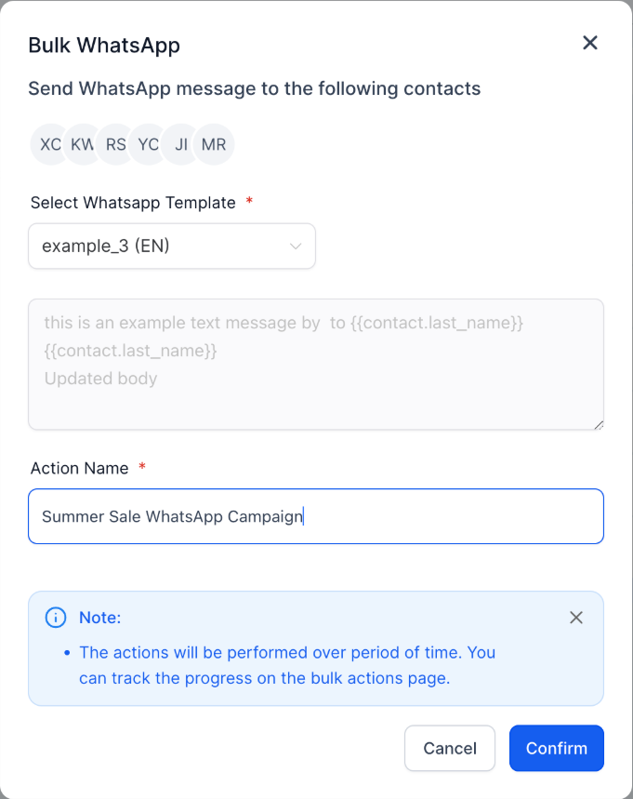Image resolution: width=633 pixels, height=799 pixels.
Task: Close the Bulk WhatsApp dialog
Action: click(x=589, y=43)
